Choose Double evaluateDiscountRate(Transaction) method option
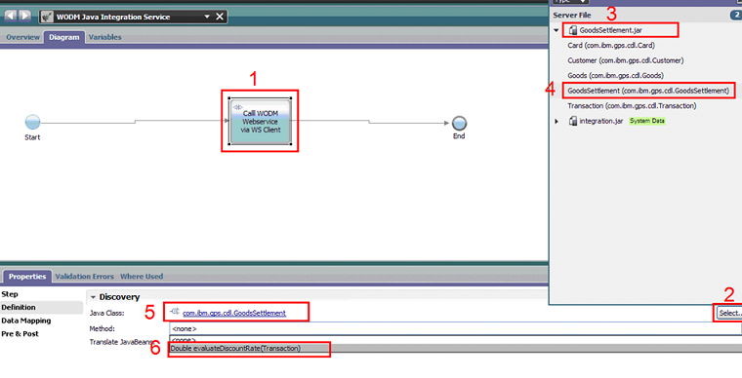 pyautogui.click(x=235, y=348)
